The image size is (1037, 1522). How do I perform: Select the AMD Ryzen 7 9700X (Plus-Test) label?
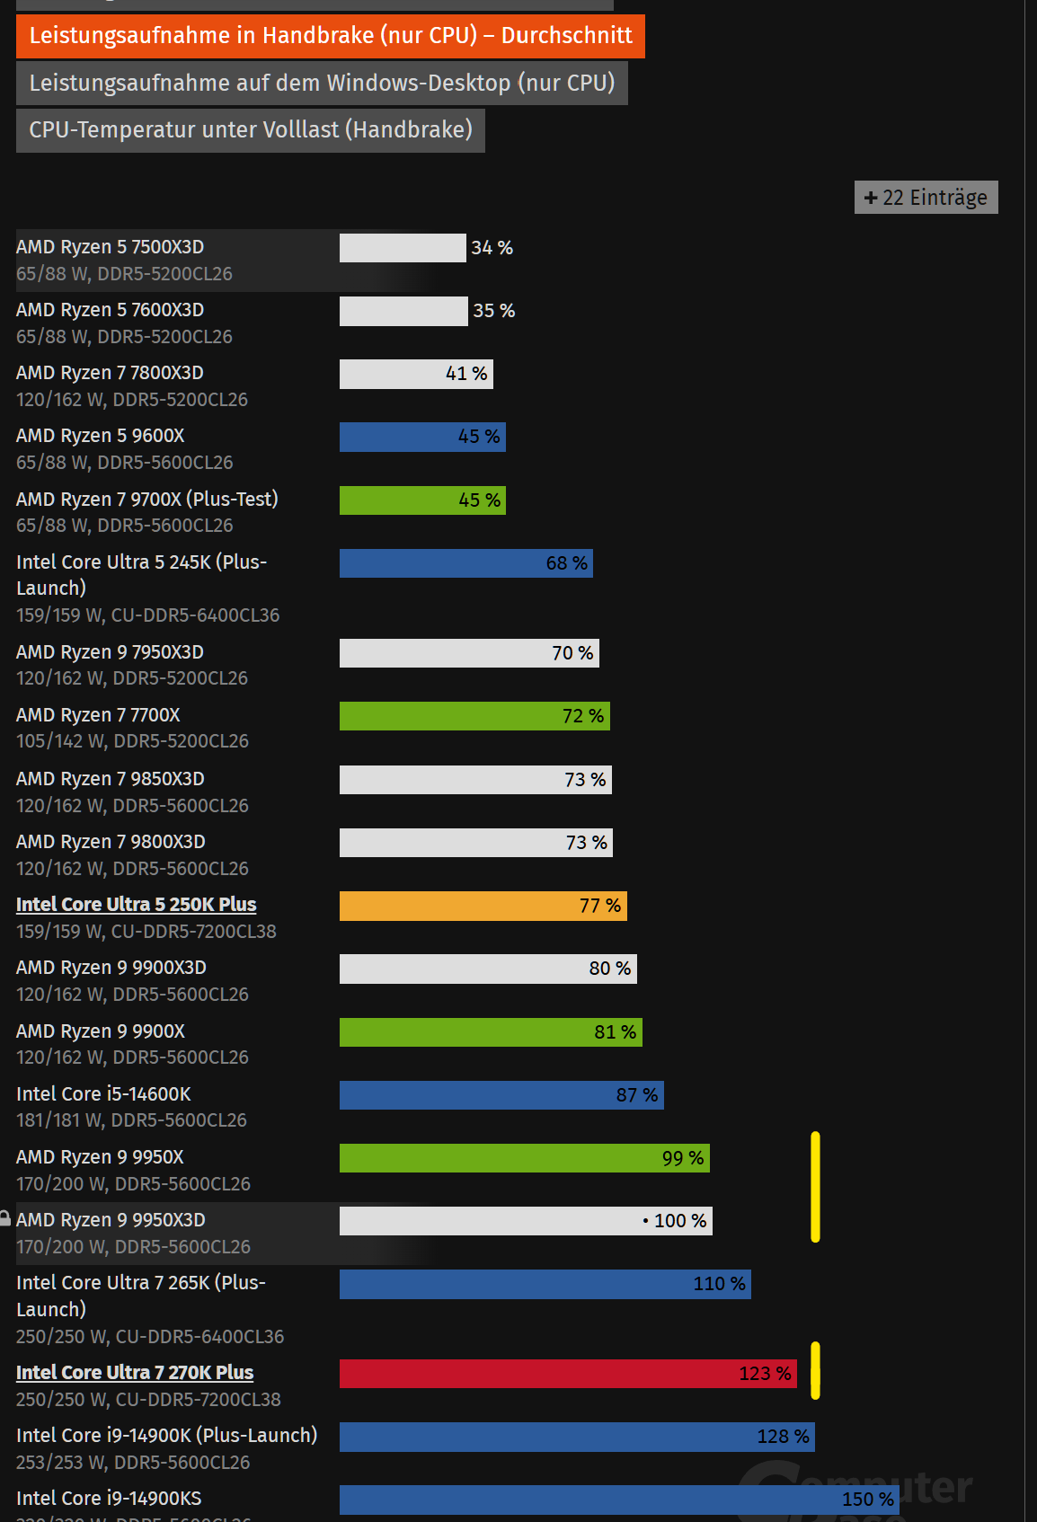click(147, 500)
